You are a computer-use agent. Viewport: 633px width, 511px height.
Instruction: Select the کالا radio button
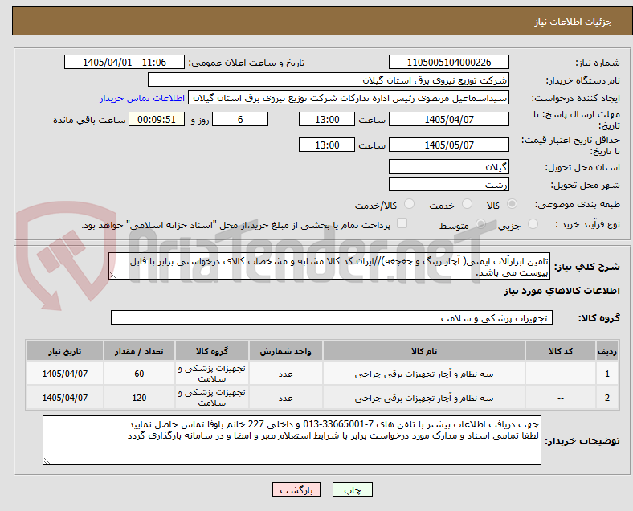click(512, 204)
